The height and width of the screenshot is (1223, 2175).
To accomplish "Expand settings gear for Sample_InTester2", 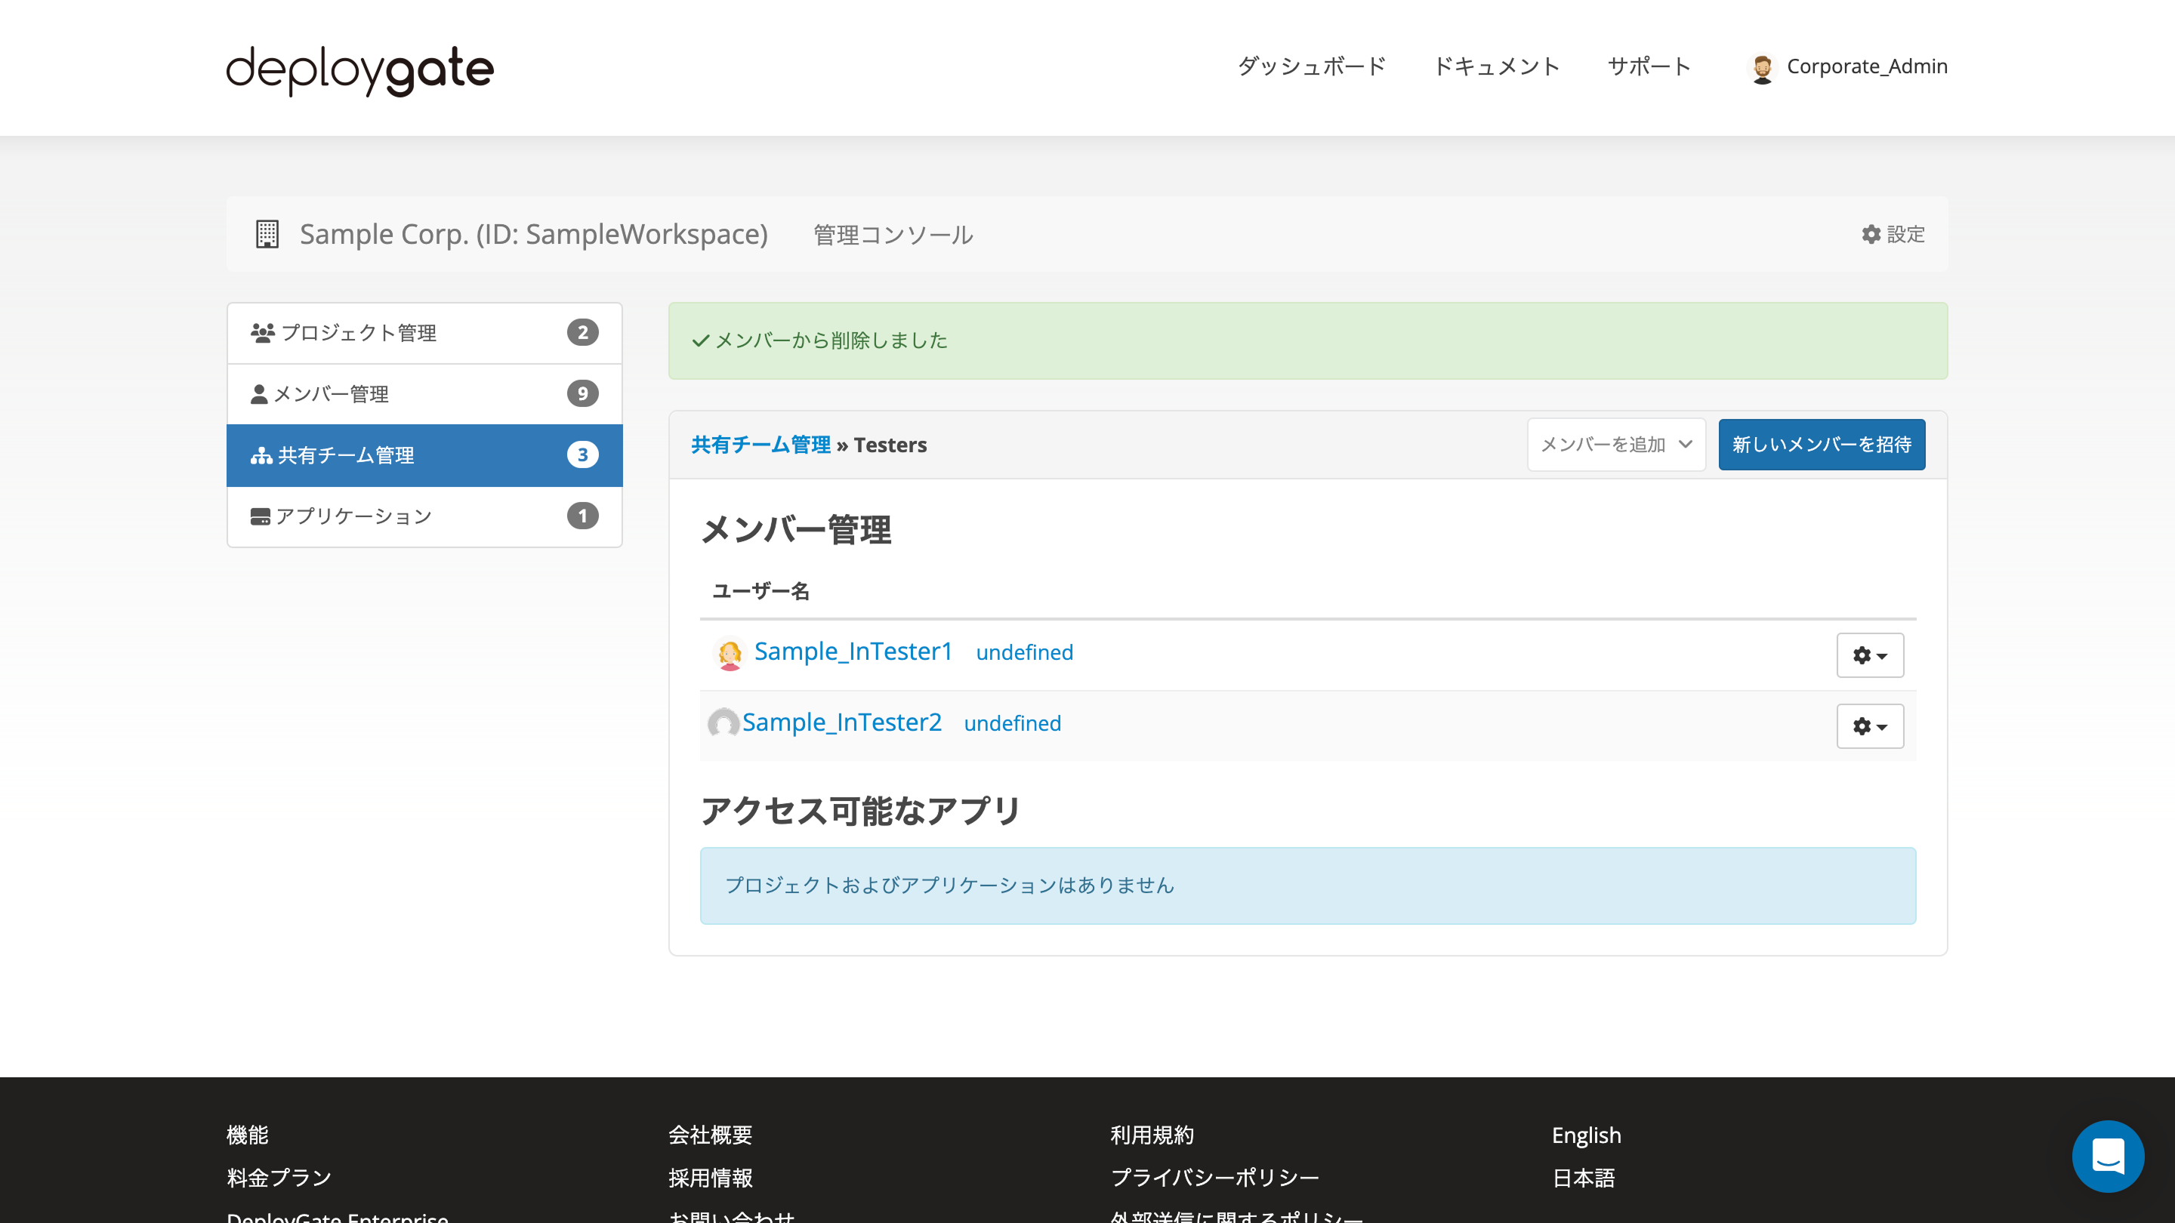I will coord(1869,725).
